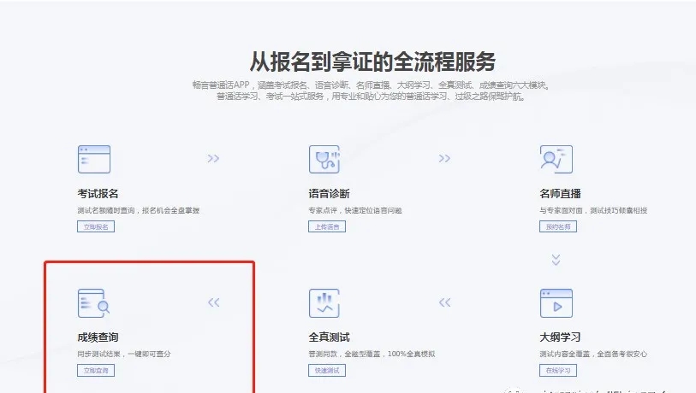Select the 名师直播 heading
The width and height of the screenshot is (696, 393).
(560, 194)
